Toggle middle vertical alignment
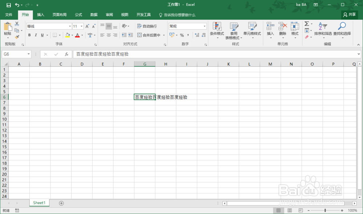Viewport: 363px width, 214px height. (109, 26)
